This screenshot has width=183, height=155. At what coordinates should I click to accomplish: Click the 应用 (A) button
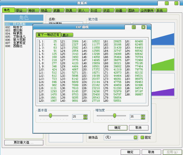pyautogui.click(x=172, y=152)
